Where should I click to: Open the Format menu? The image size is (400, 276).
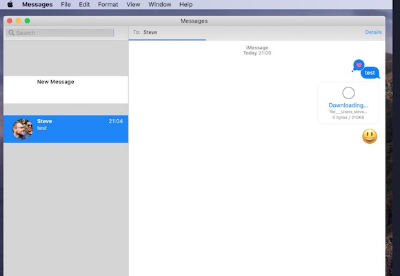tap(108, 5)
